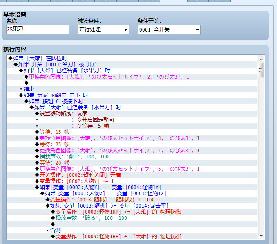Select the second 如果 [大雄] 已经装备 [水果刀] 时 line
The width and height of the screenshot is (277, 244).
click(132, 107)
